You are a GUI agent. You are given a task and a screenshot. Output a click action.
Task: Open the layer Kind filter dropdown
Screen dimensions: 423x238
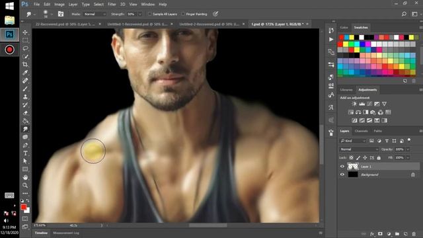353,141
